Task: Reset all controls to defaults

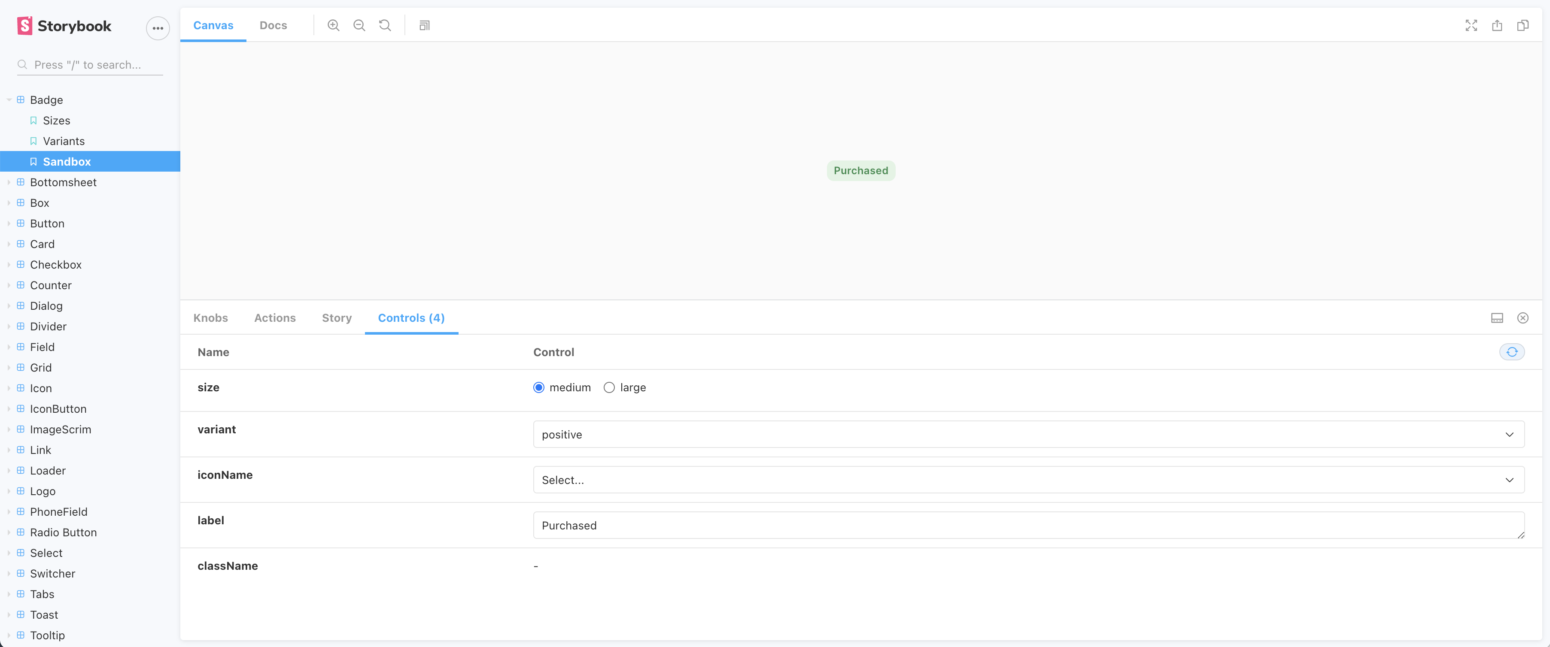Action: point(1511,352)
